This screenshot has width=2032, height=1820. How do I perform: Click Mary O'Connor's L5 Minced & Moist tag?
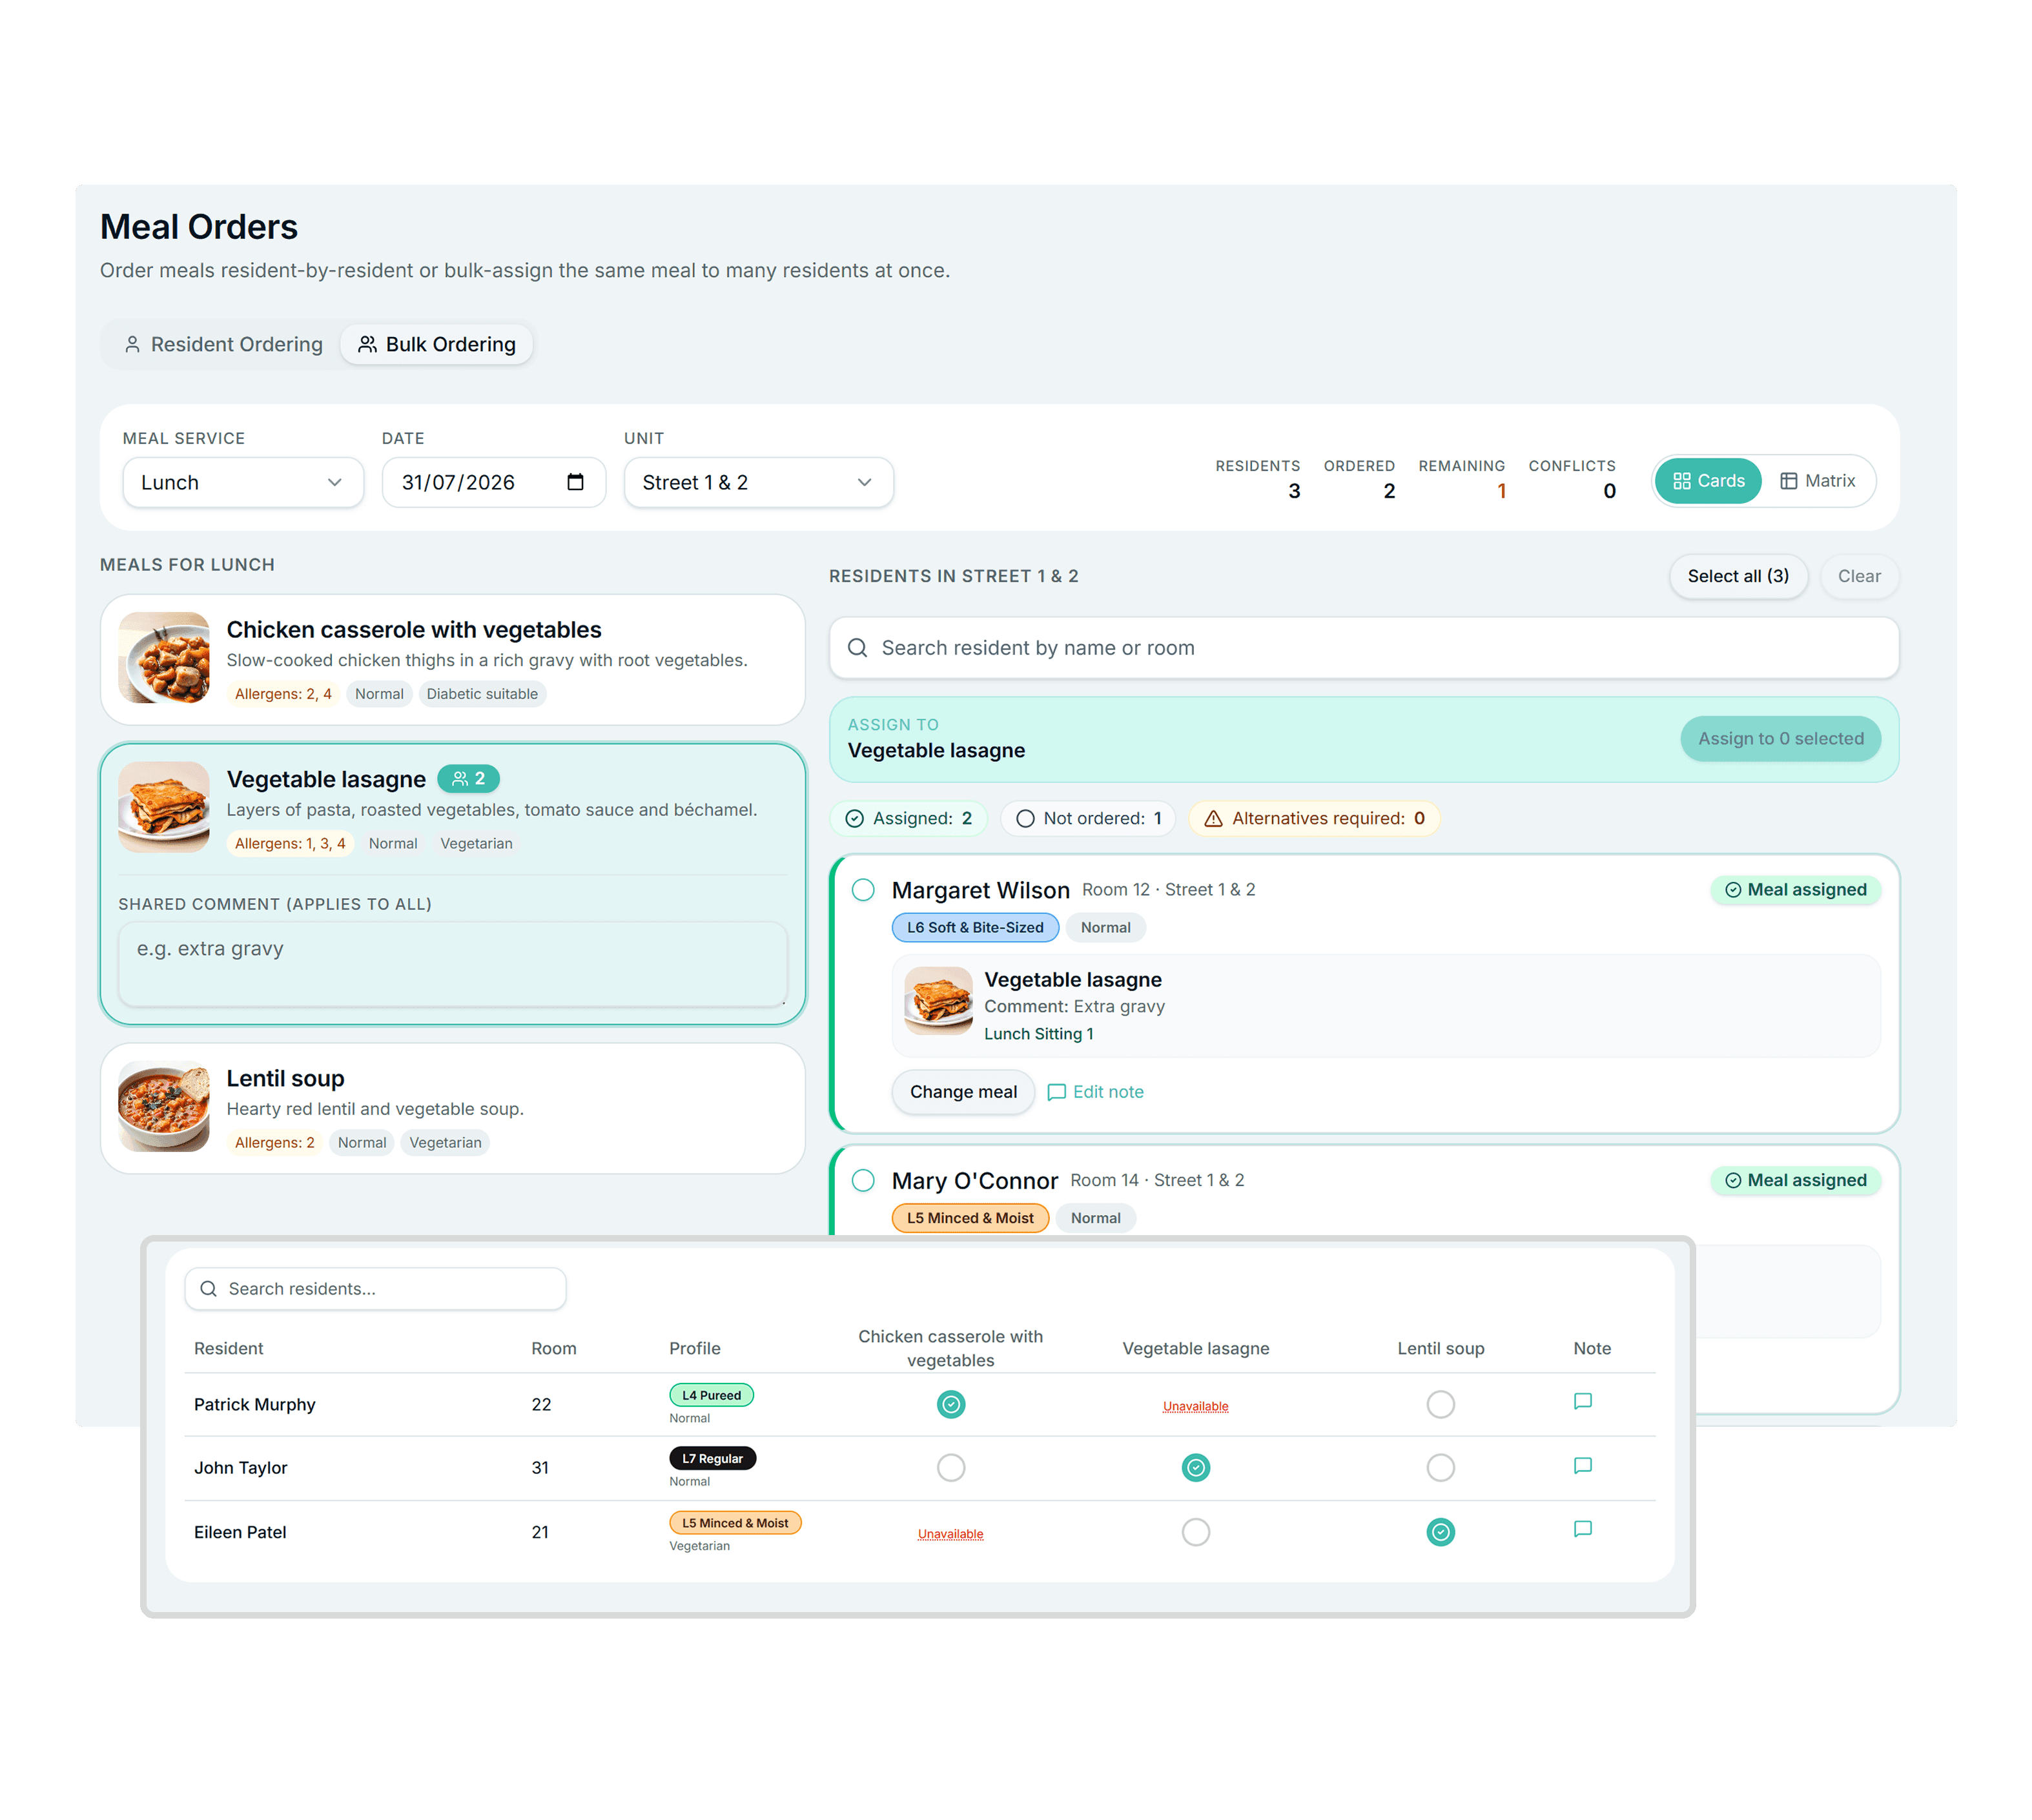click(x=970, y=1218)
